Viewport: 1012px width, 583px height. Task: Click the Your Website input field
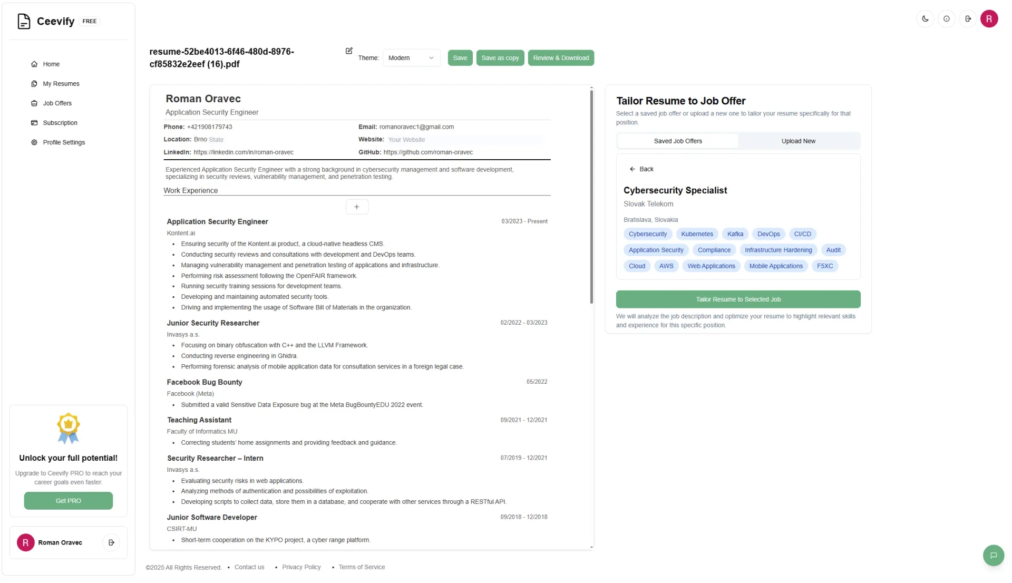pyautogui.click(x=464, y=140)
